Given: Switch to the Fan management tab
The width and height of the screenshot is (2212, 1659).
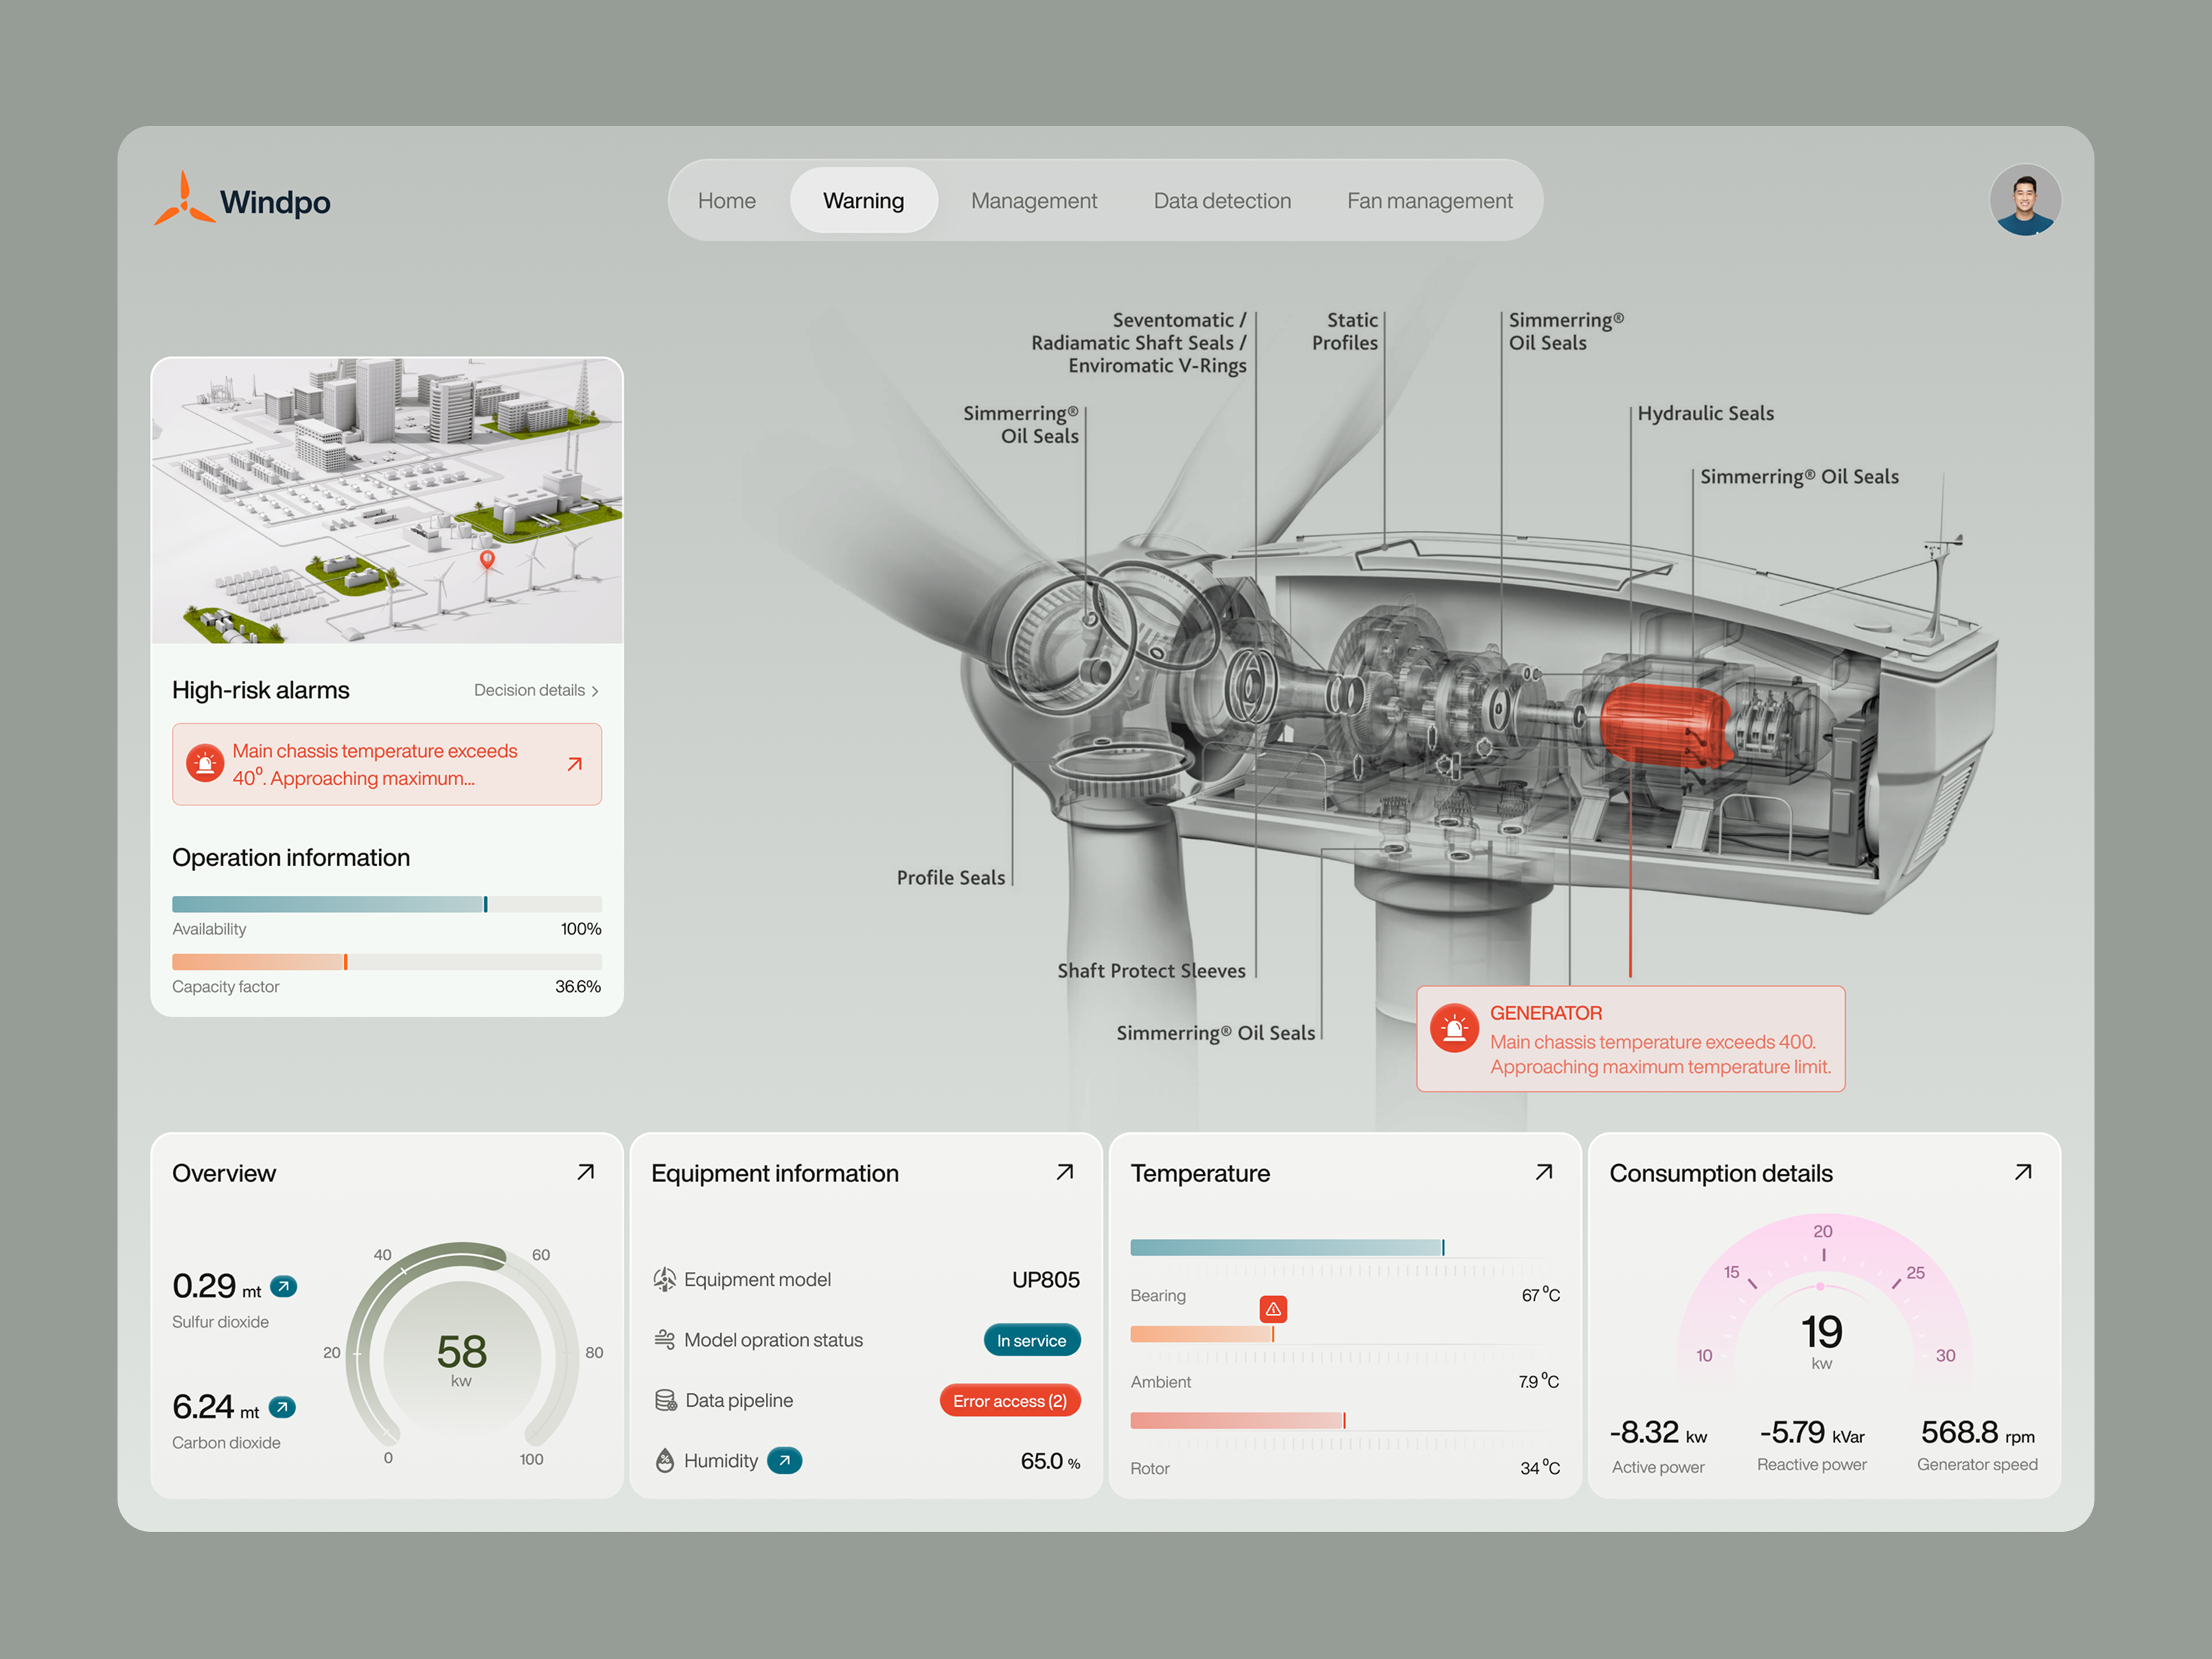Looking at the screenshot, I should tap(1429, 200).
